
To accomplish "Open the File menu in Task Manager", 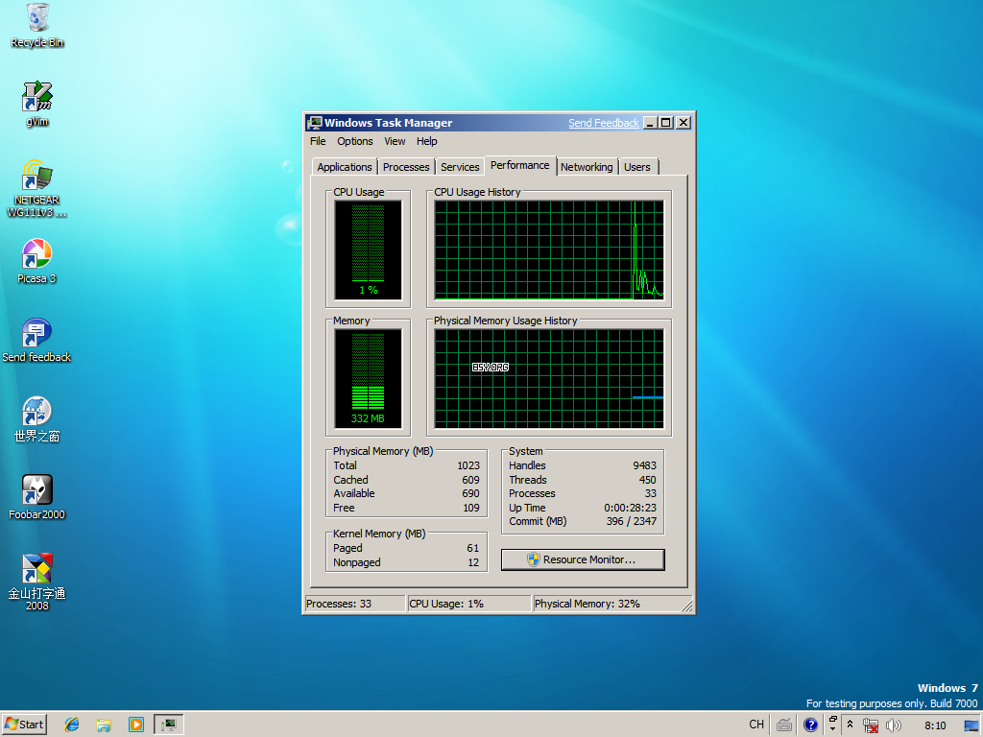I will [x=318, y=141].
